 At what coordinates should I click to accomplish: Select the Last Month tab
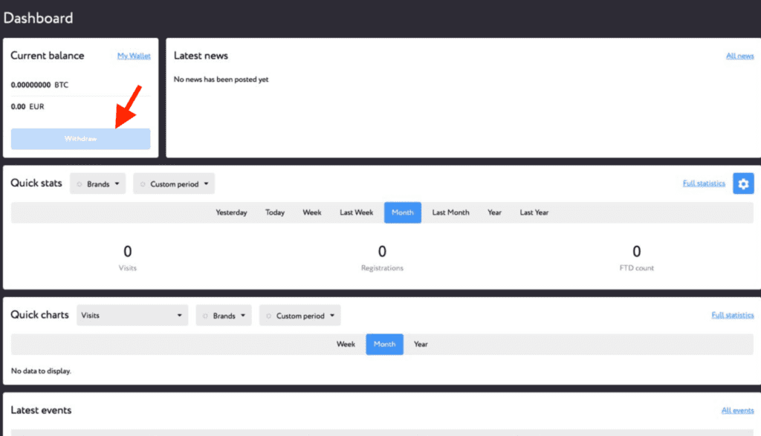click(450, 212)
